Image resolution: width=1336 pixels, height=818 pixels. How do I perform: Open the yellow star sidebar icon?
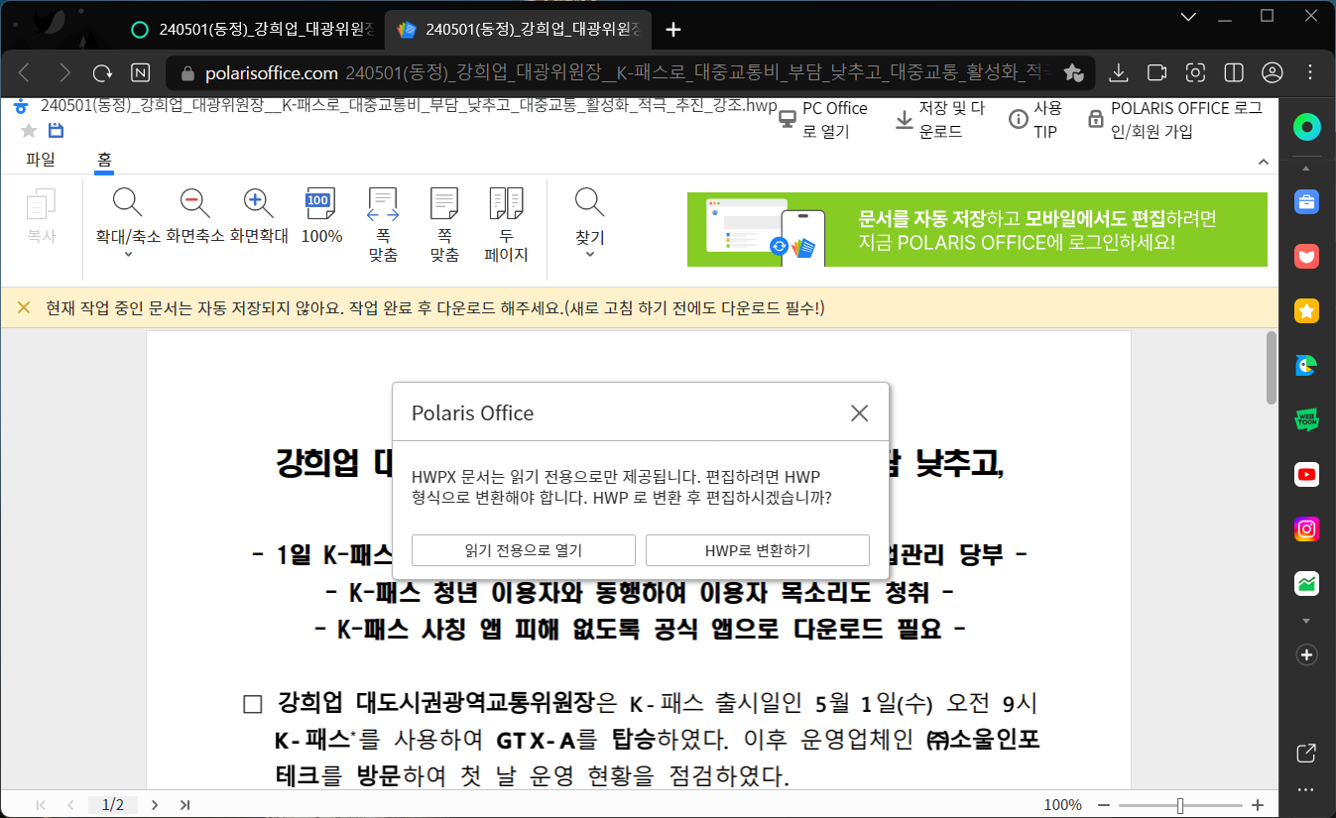1307,311
